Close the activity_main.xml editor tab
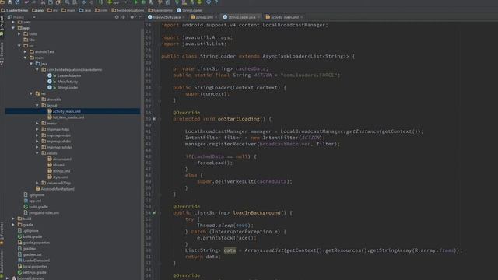Viewport: 498px width, 280px height. (x=301, y=17)
